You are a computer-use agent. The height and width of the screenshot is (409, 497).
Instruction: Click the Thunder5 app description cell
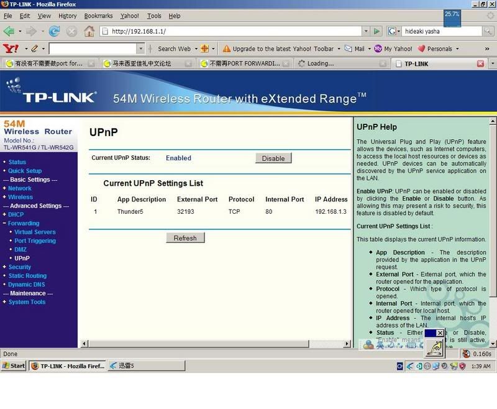click(x=130, y=211)
